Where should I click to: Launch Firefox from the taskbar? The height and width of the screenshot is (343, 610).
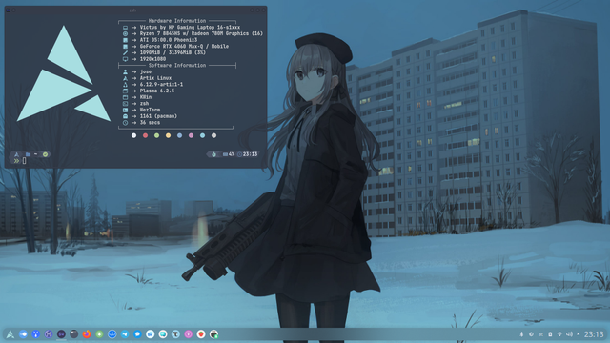click(87, 334)
